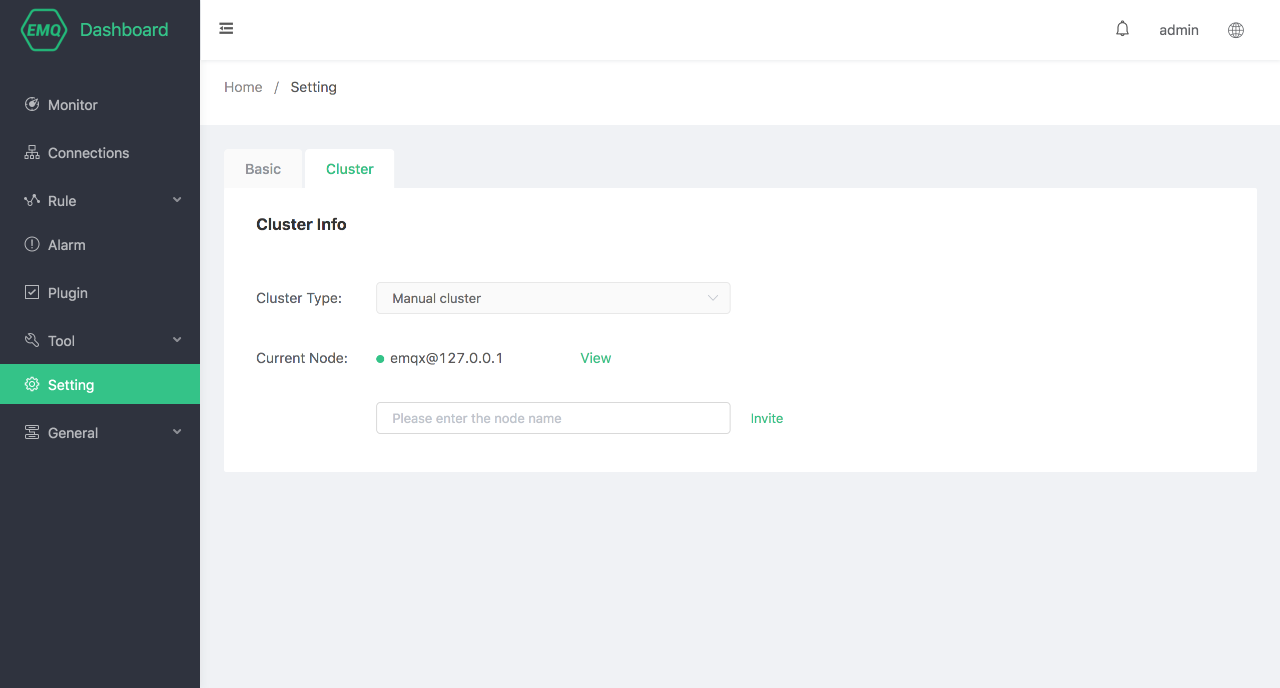1280x688 pixels.
Task: Switch to the Basic tab
Action: (262, 168)
